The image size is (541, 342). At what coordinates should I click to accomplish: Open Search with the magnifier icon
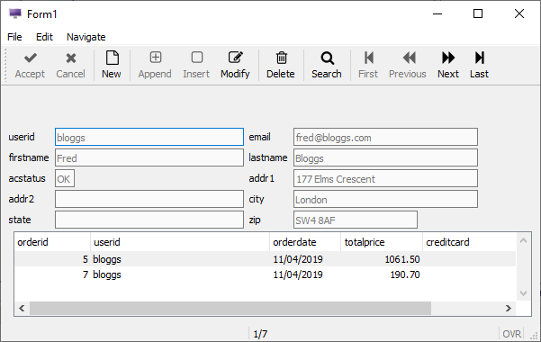point(327,58)
